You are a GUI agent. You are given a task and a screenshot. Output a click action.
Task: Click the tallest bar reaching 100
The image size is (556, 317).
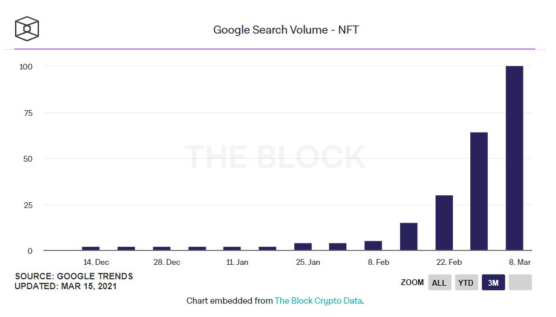[x=514, y=158]
